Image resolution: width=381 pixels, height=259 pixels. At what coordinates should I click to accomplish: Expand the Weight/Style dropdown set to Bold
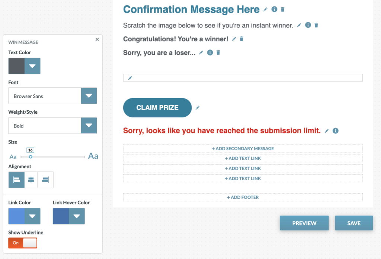point(89,126)
